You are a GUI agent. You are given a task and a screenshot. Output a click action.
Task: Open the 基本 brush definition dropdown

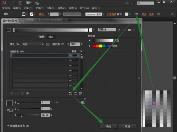104,14
